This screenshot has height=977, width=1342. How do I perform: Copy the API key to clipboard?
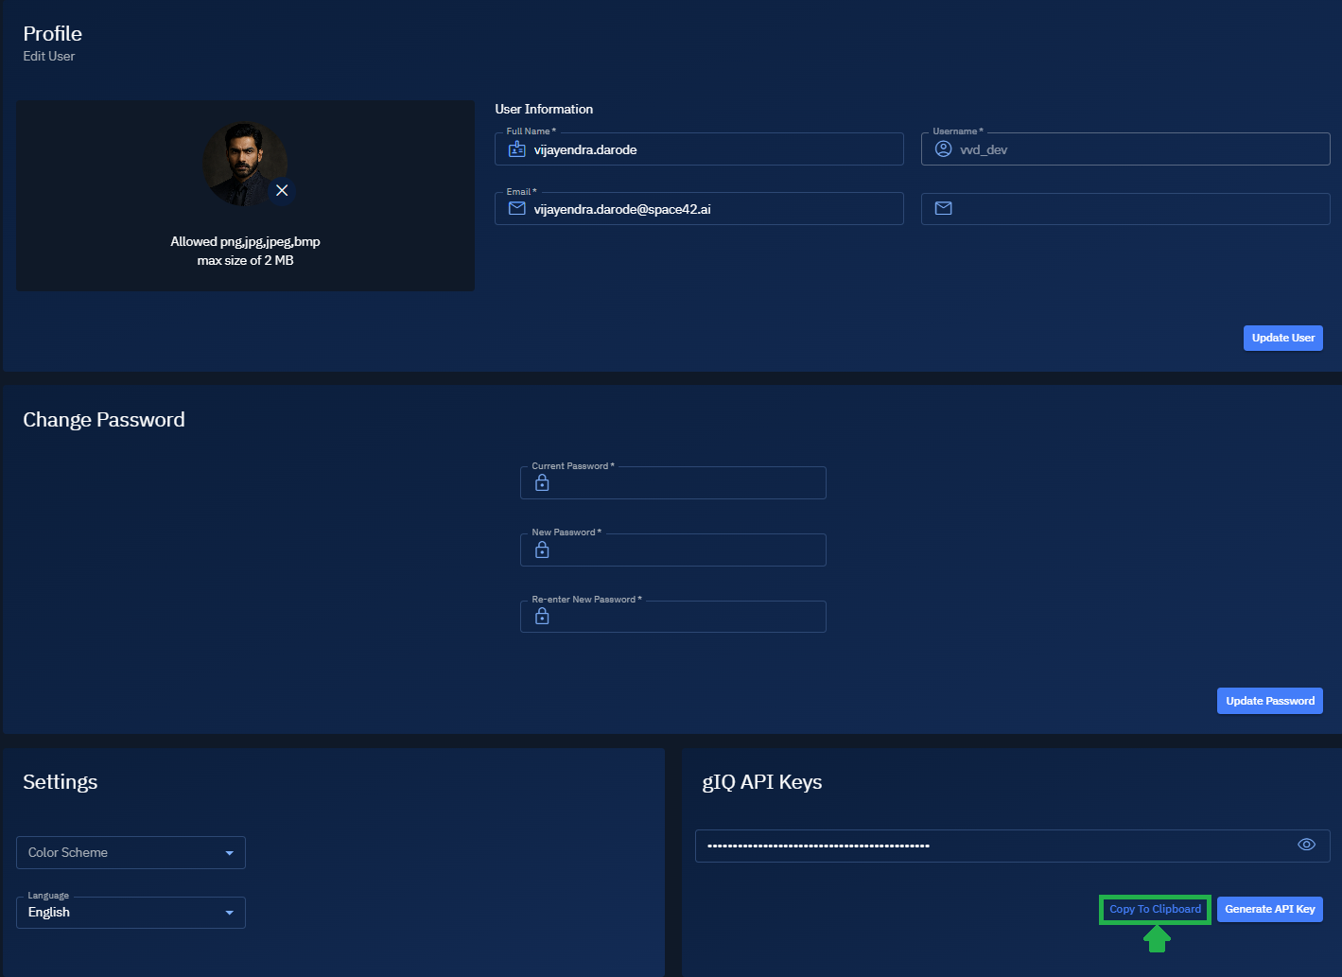(1154, 908)
